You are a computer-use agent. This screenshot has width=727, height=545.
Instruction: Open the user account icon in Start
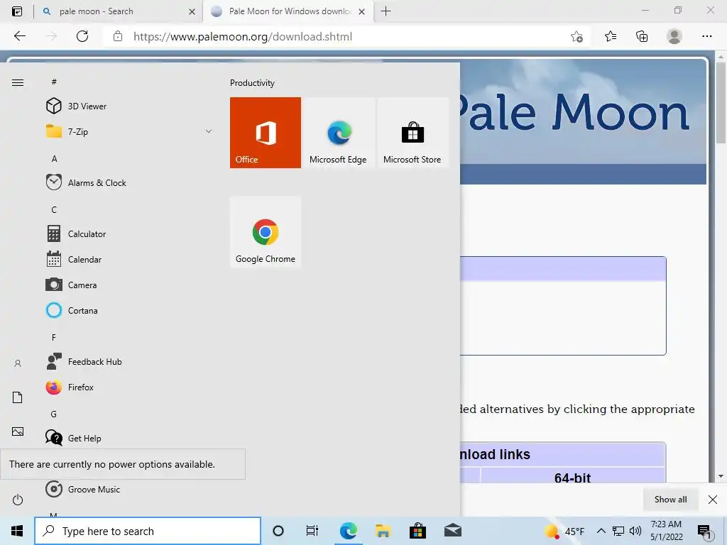pos(18,364)
